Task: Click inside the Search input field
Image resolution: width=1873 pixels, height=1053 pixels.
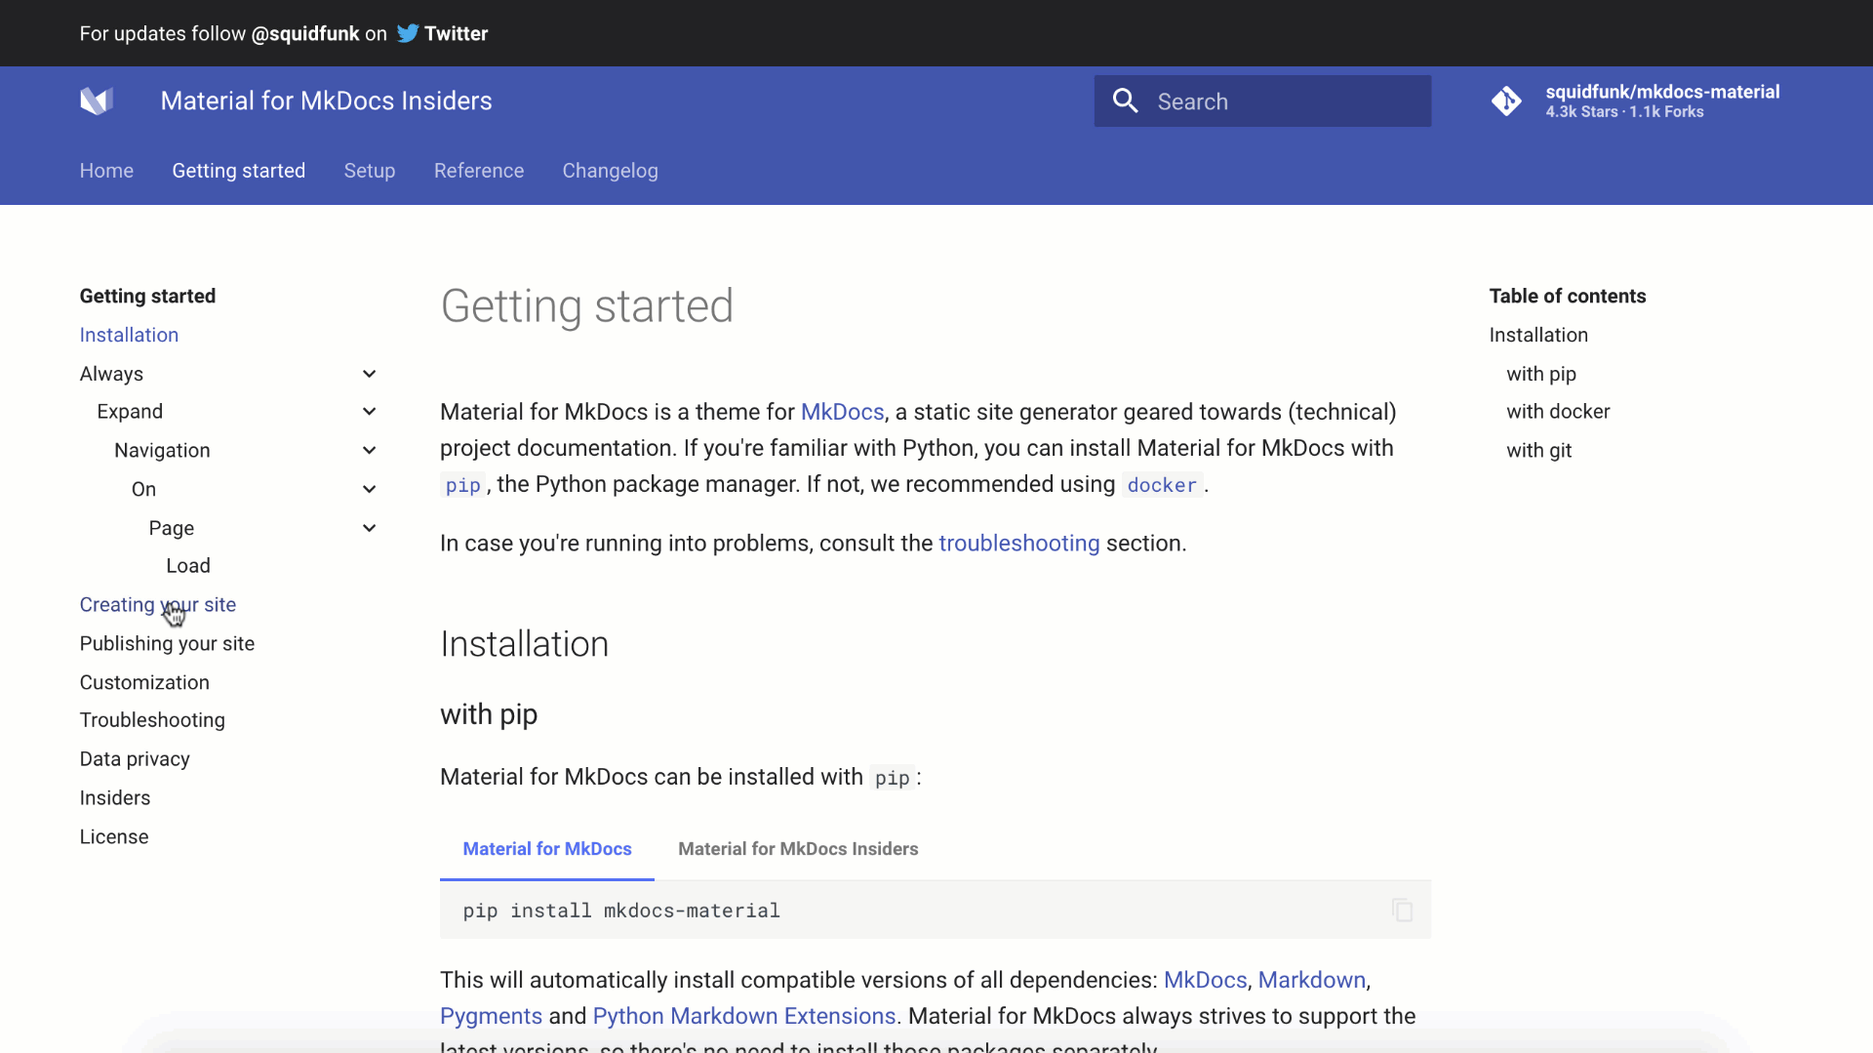Action: tap(1268, 101)
